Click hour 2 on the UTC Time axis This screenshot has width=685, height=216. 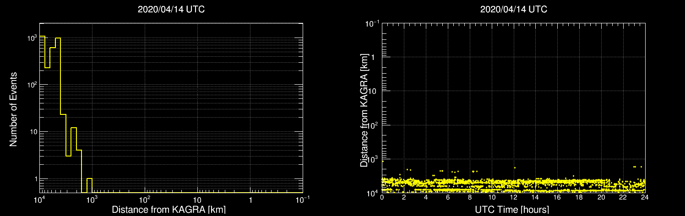point(404,197)
